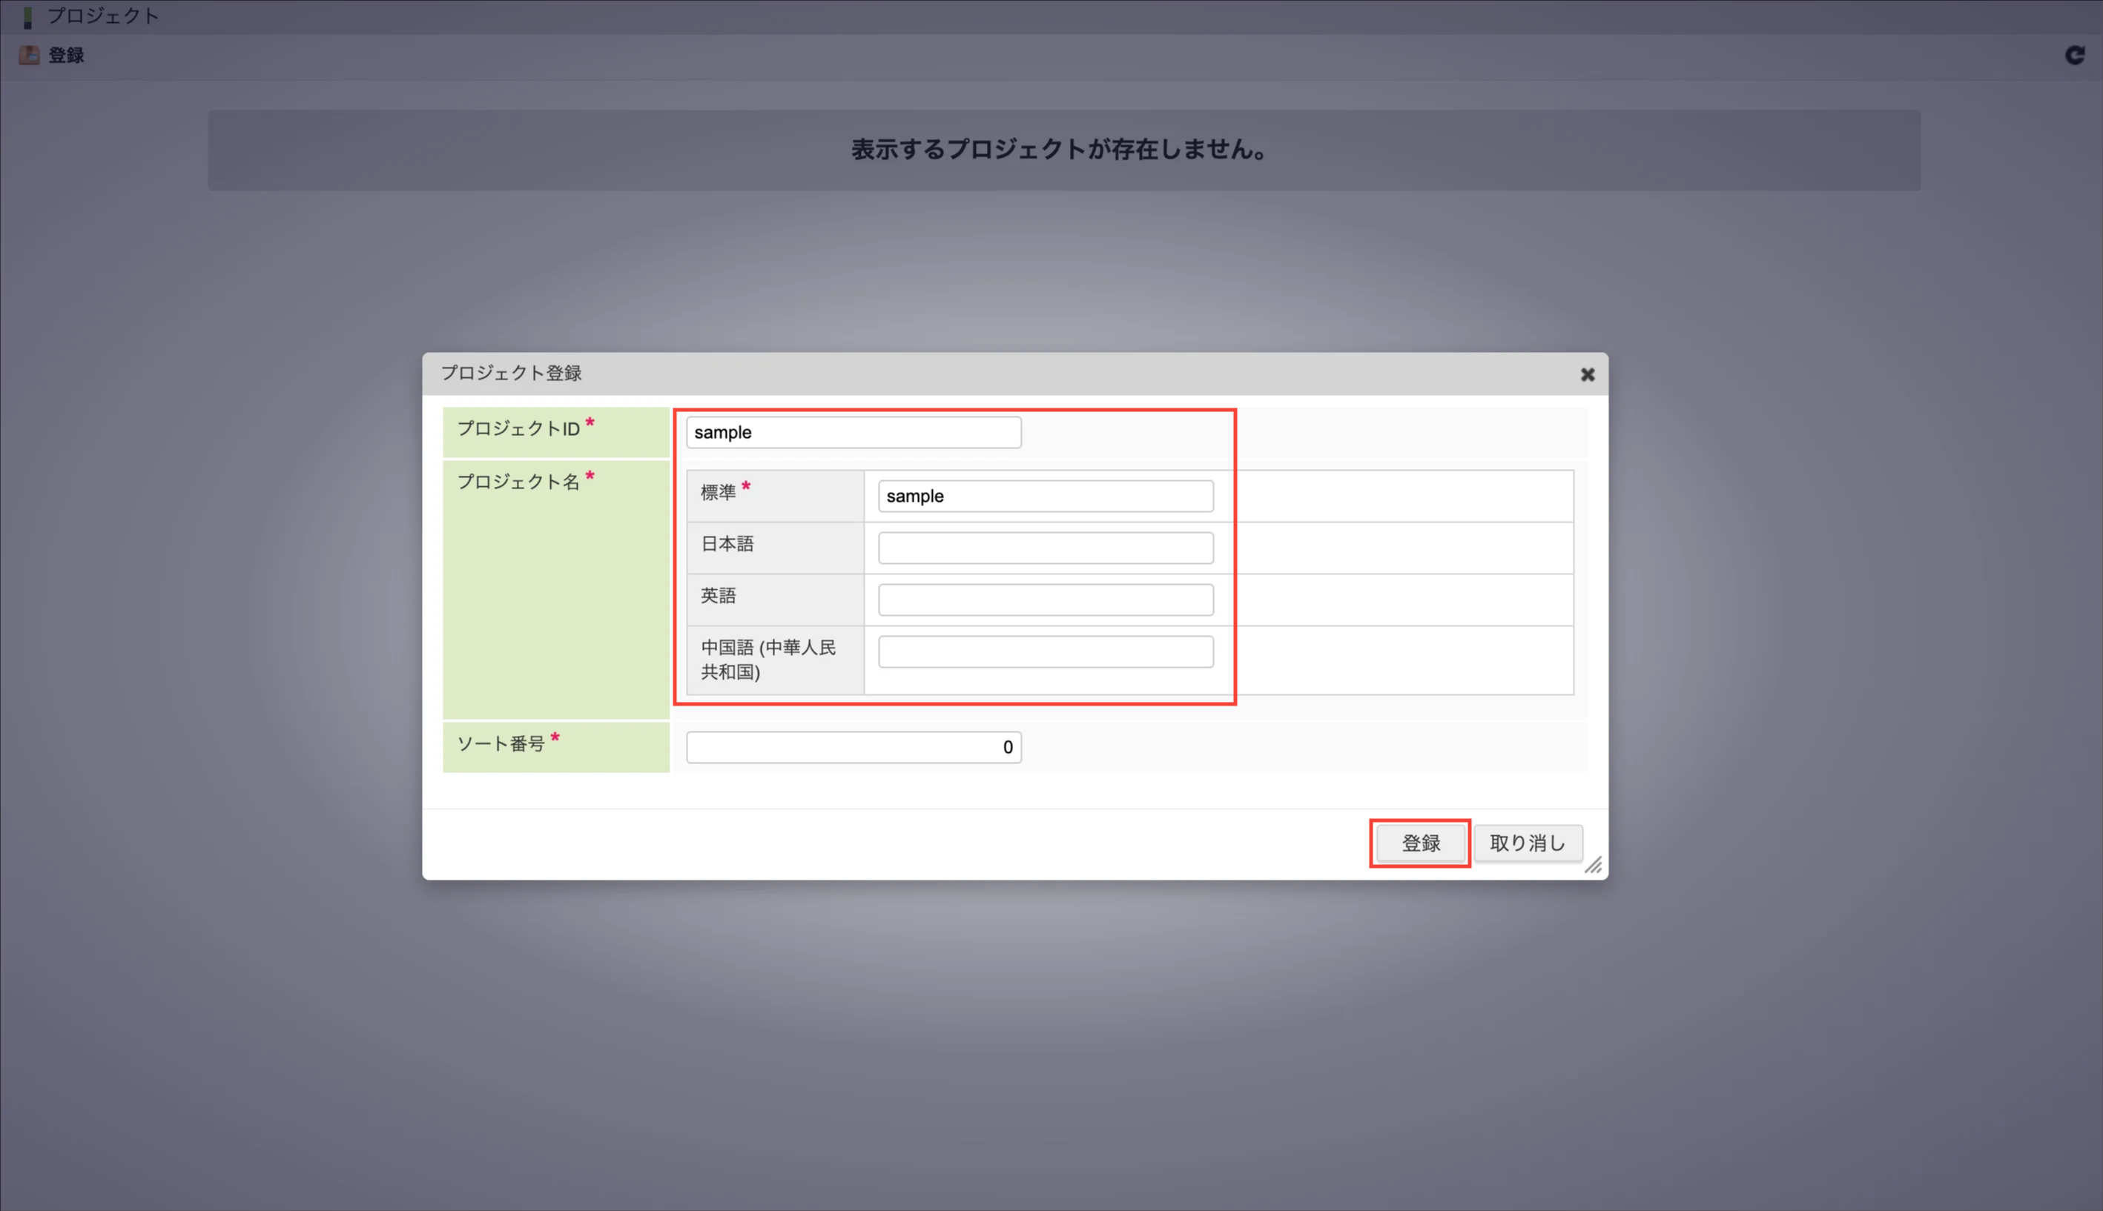
Task: Close the project registration dialog
Action: (x=1587, y=374)
